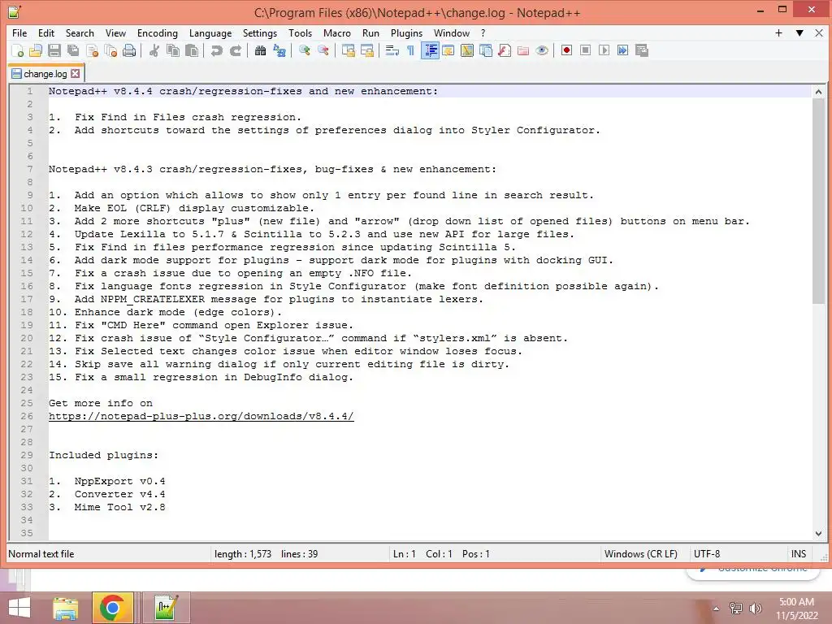Close the change.log tab with red X
Screen dimensions: 832x624
[76, 74]
